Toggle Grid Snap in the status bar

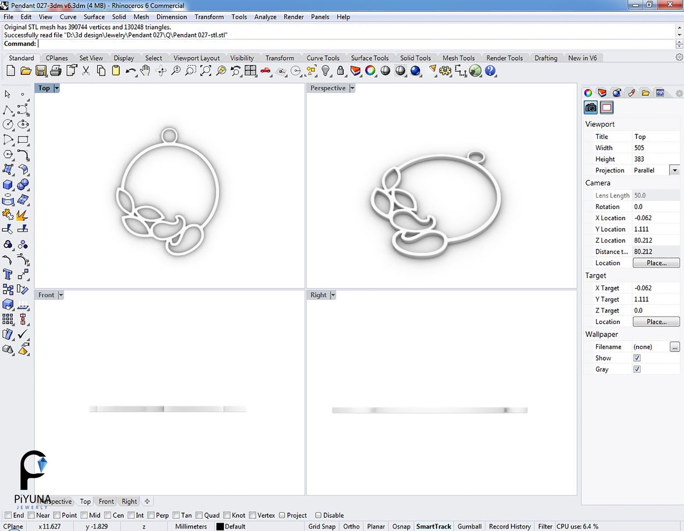point(322,526)
